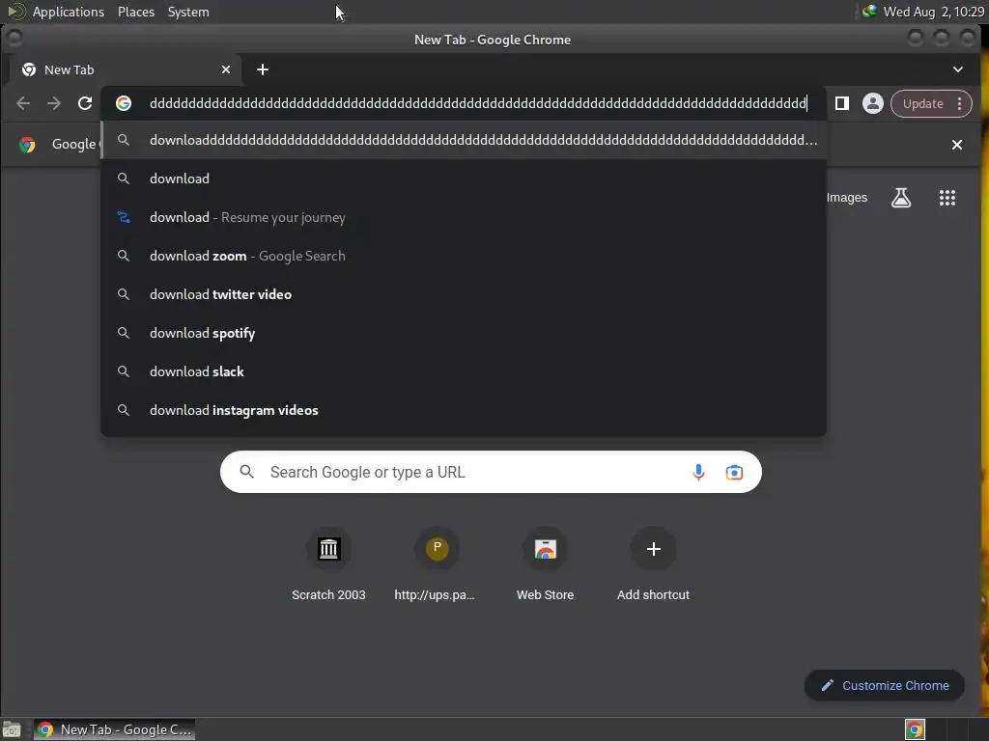
Task: Select 'download - Resume your journey' suggestion
Action: [x=464, y=217]
